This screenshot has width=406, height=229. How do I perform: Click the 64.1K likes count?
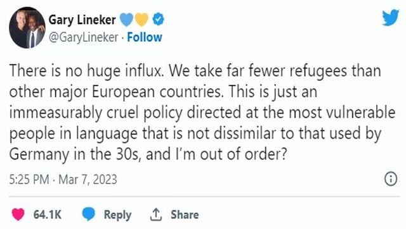pyautogui.click(x=48, y=214)
